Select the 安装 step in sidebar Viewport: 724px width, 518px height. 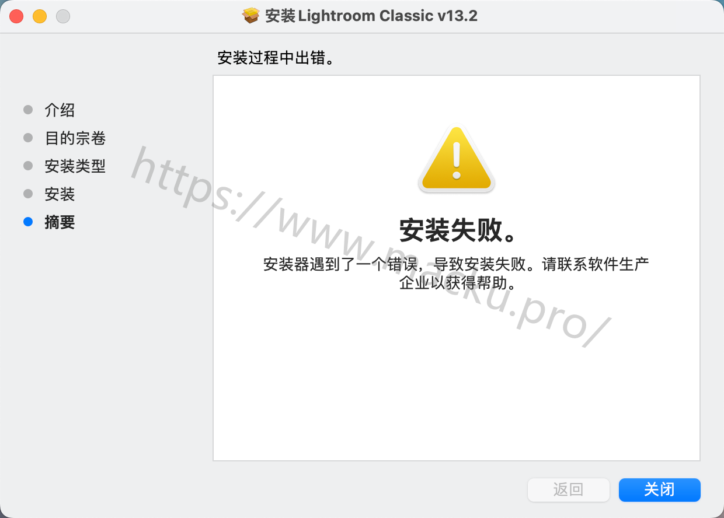click(60, 194)
